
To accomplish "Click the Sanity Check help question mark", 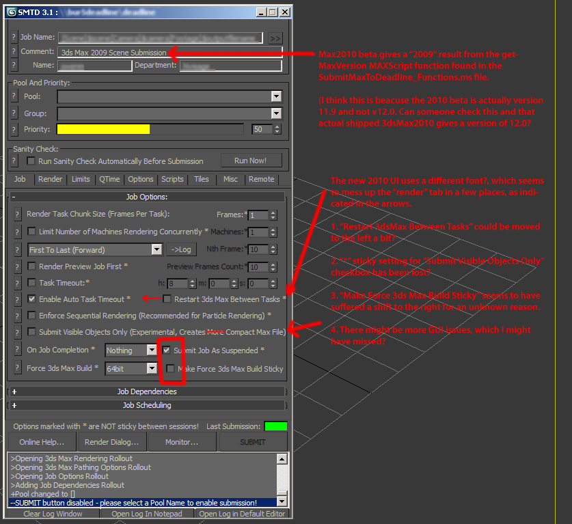I will point(14,161).
